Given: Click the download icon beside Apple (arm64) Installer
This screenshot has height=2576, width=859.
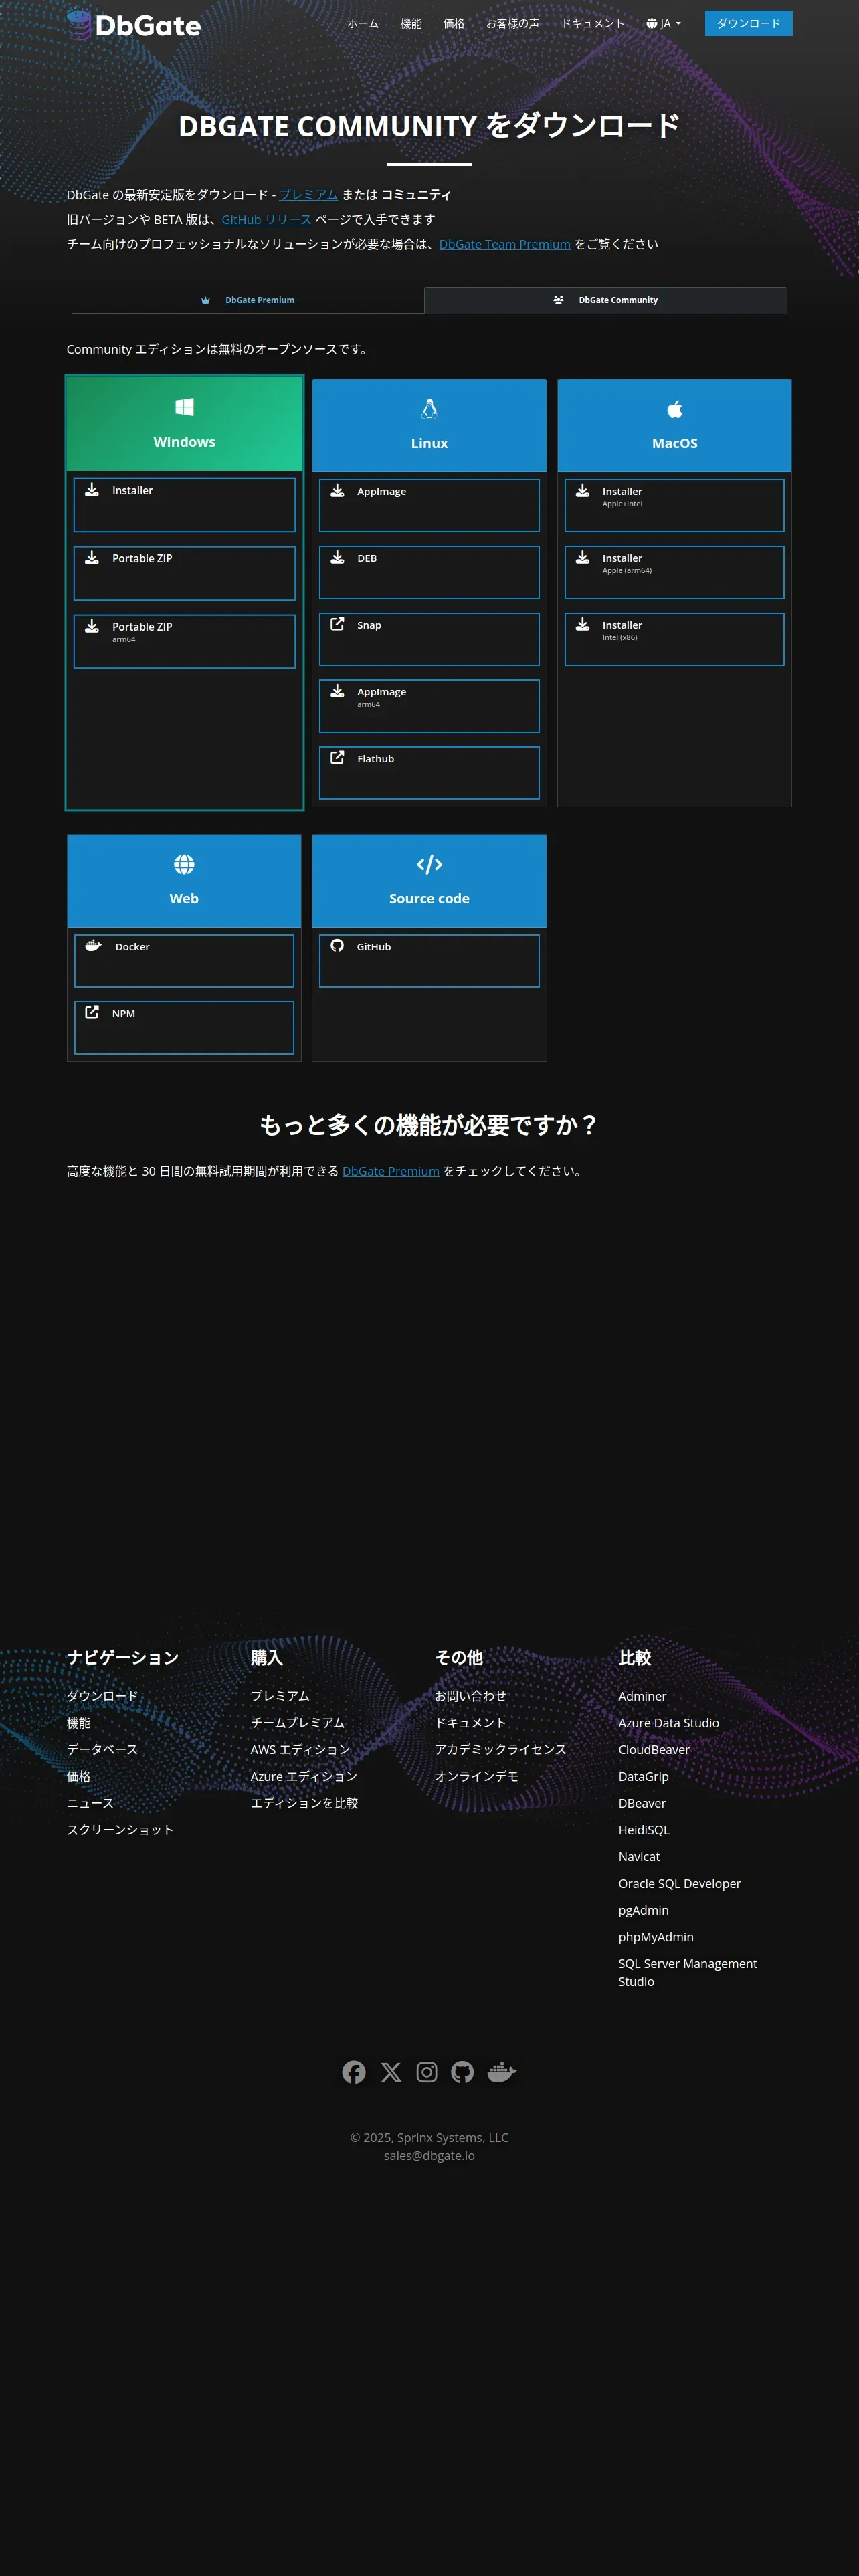Looking at the screenshot, I should (x=583, y=558).
